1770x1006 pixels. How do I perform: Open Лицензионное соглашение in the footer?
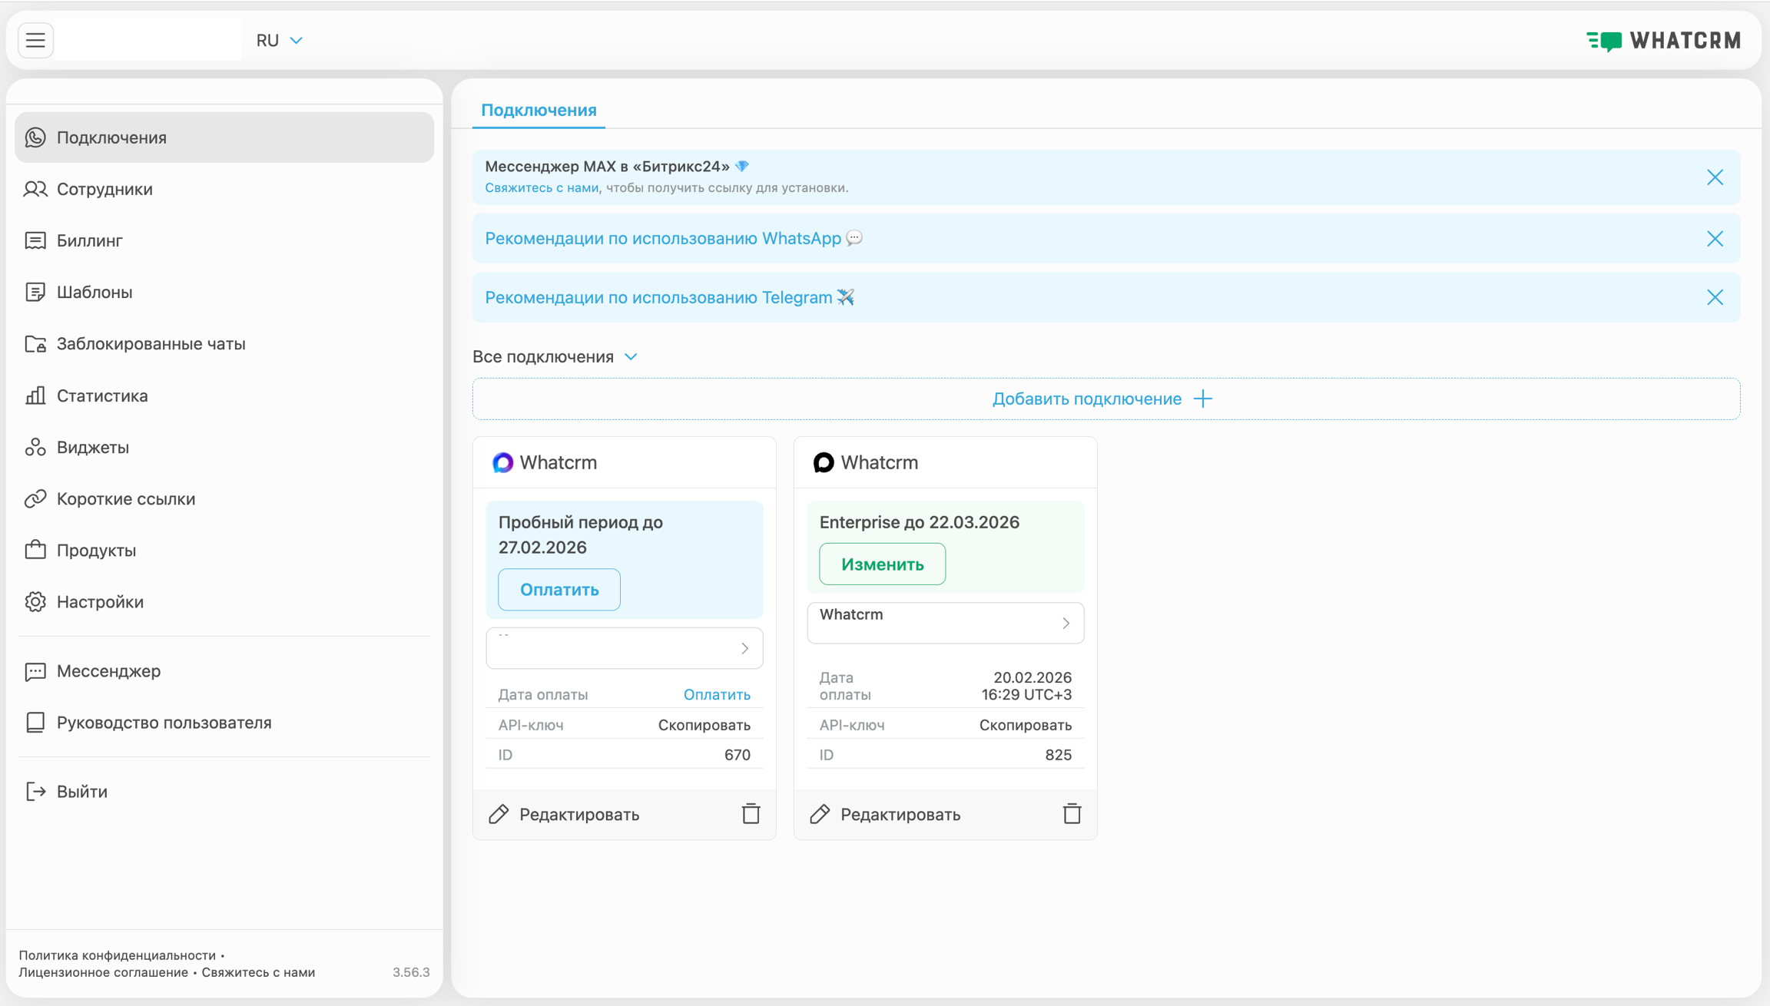103,972
